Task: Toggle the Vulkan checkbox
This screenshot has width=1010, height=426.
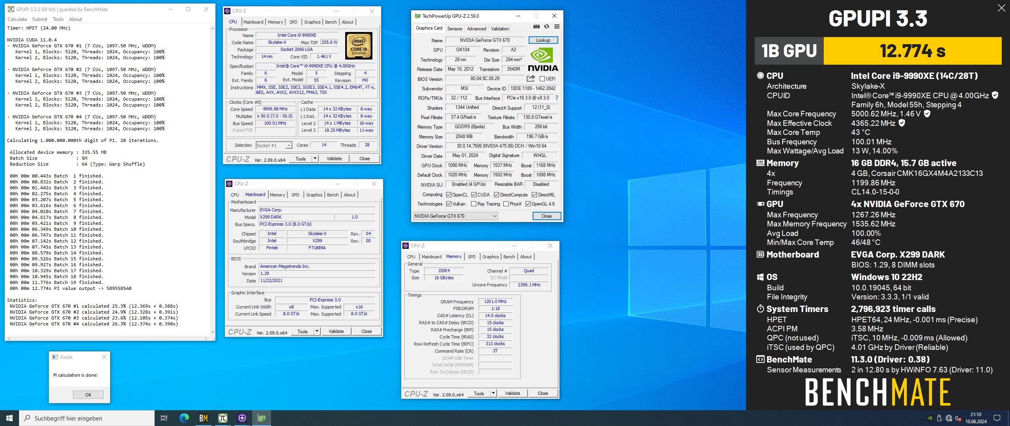Action: point(449,204)
